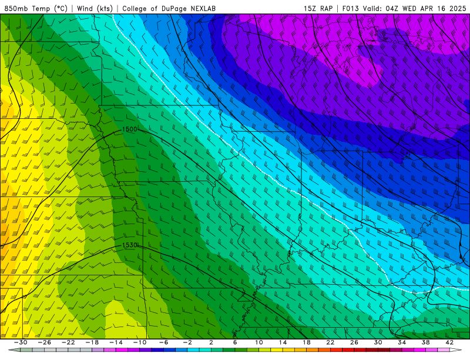Click the '30' colorbar tick label
This screenshot has height=353, width=470.
click(378, 342)
